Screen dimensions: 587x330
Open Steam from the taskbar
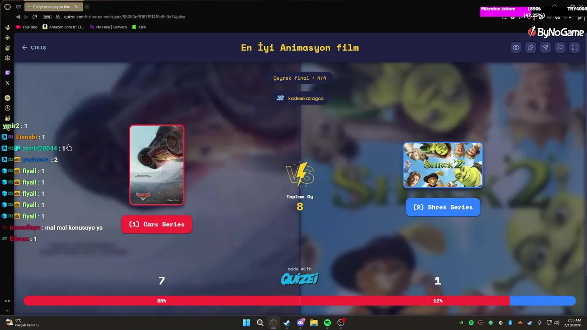[x=287, y=323]
